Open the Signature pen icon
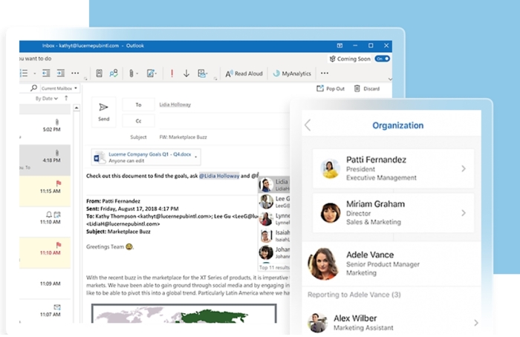Viewport: 520px width, 337px height. click(151, 73)
